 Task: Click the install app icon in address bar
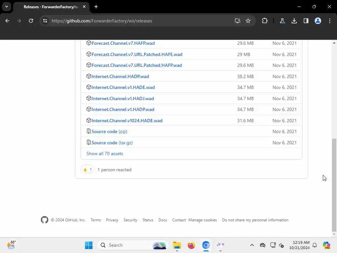coord(237,21)
